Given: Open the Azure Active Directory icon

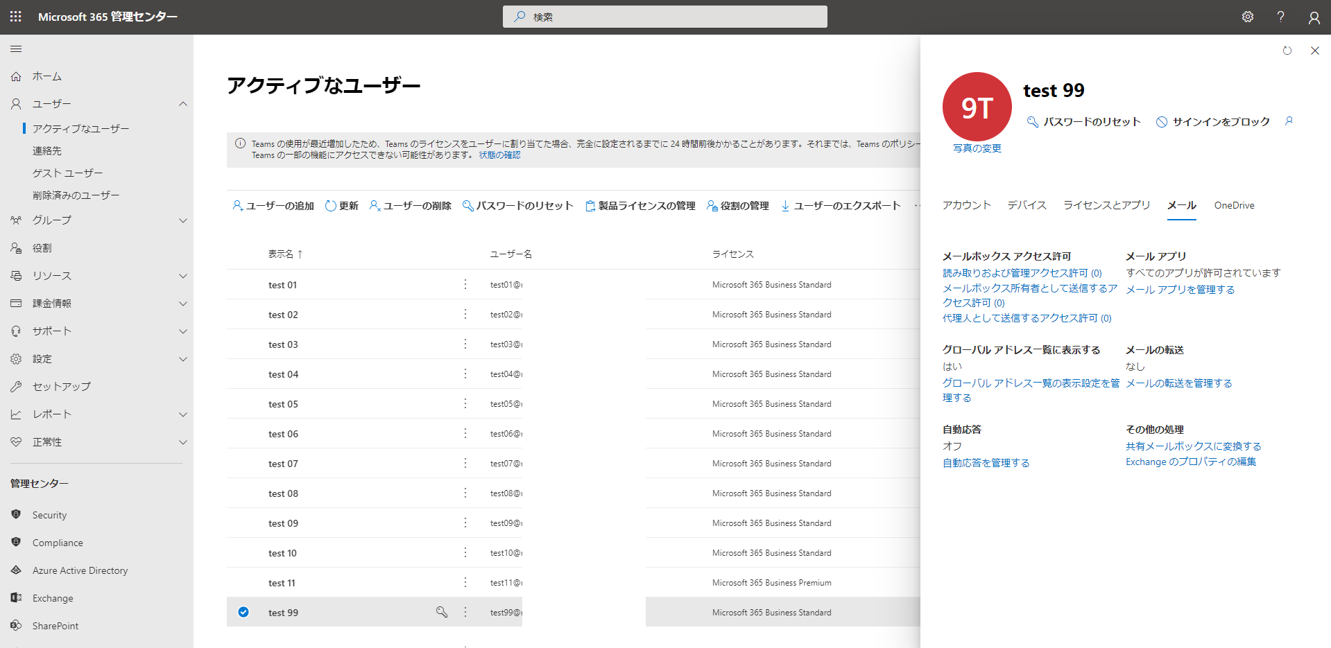Looking at the screenshot, I should [x=16, y=570].
